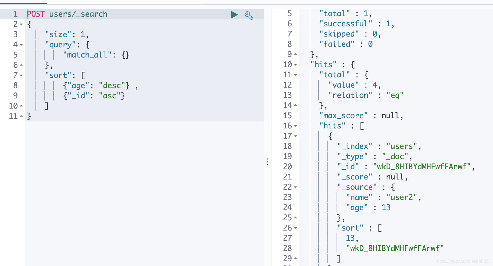Viewport: 493px width, 266px height.
Task: Click the "age" sort field
Action: (78, 85)
